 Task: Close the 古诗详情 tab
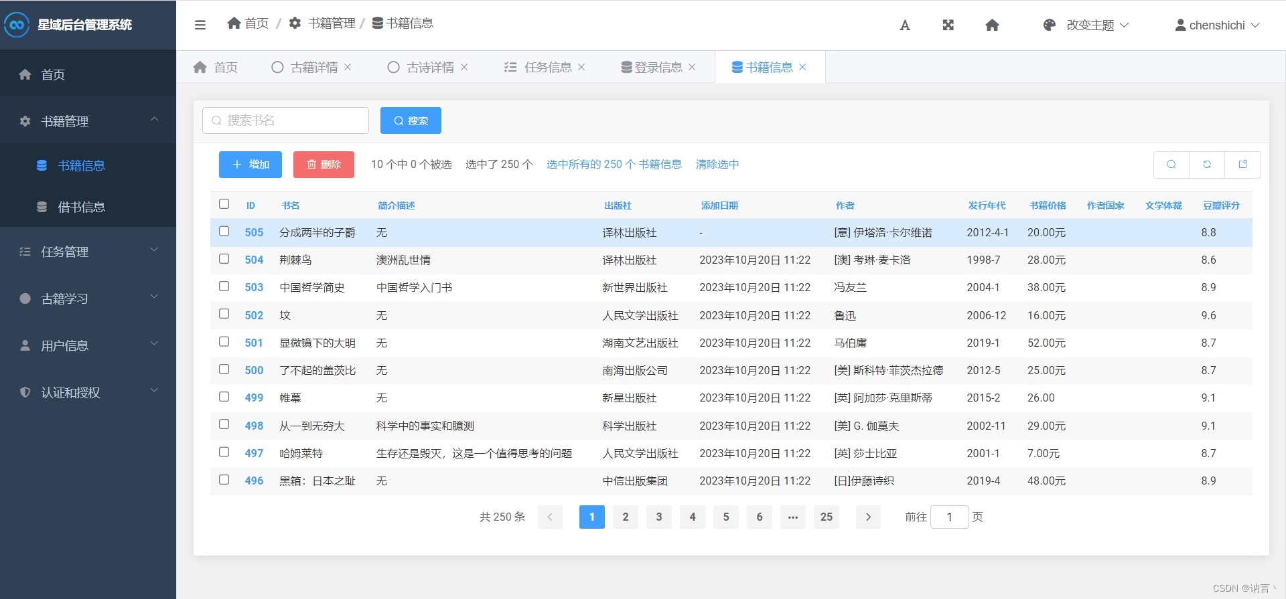tap(464, 67)
